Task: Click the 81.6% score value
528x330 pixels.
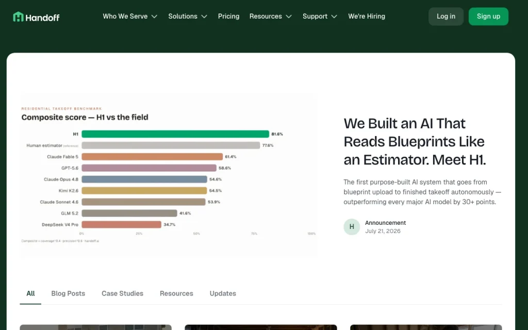Action: 277,134
